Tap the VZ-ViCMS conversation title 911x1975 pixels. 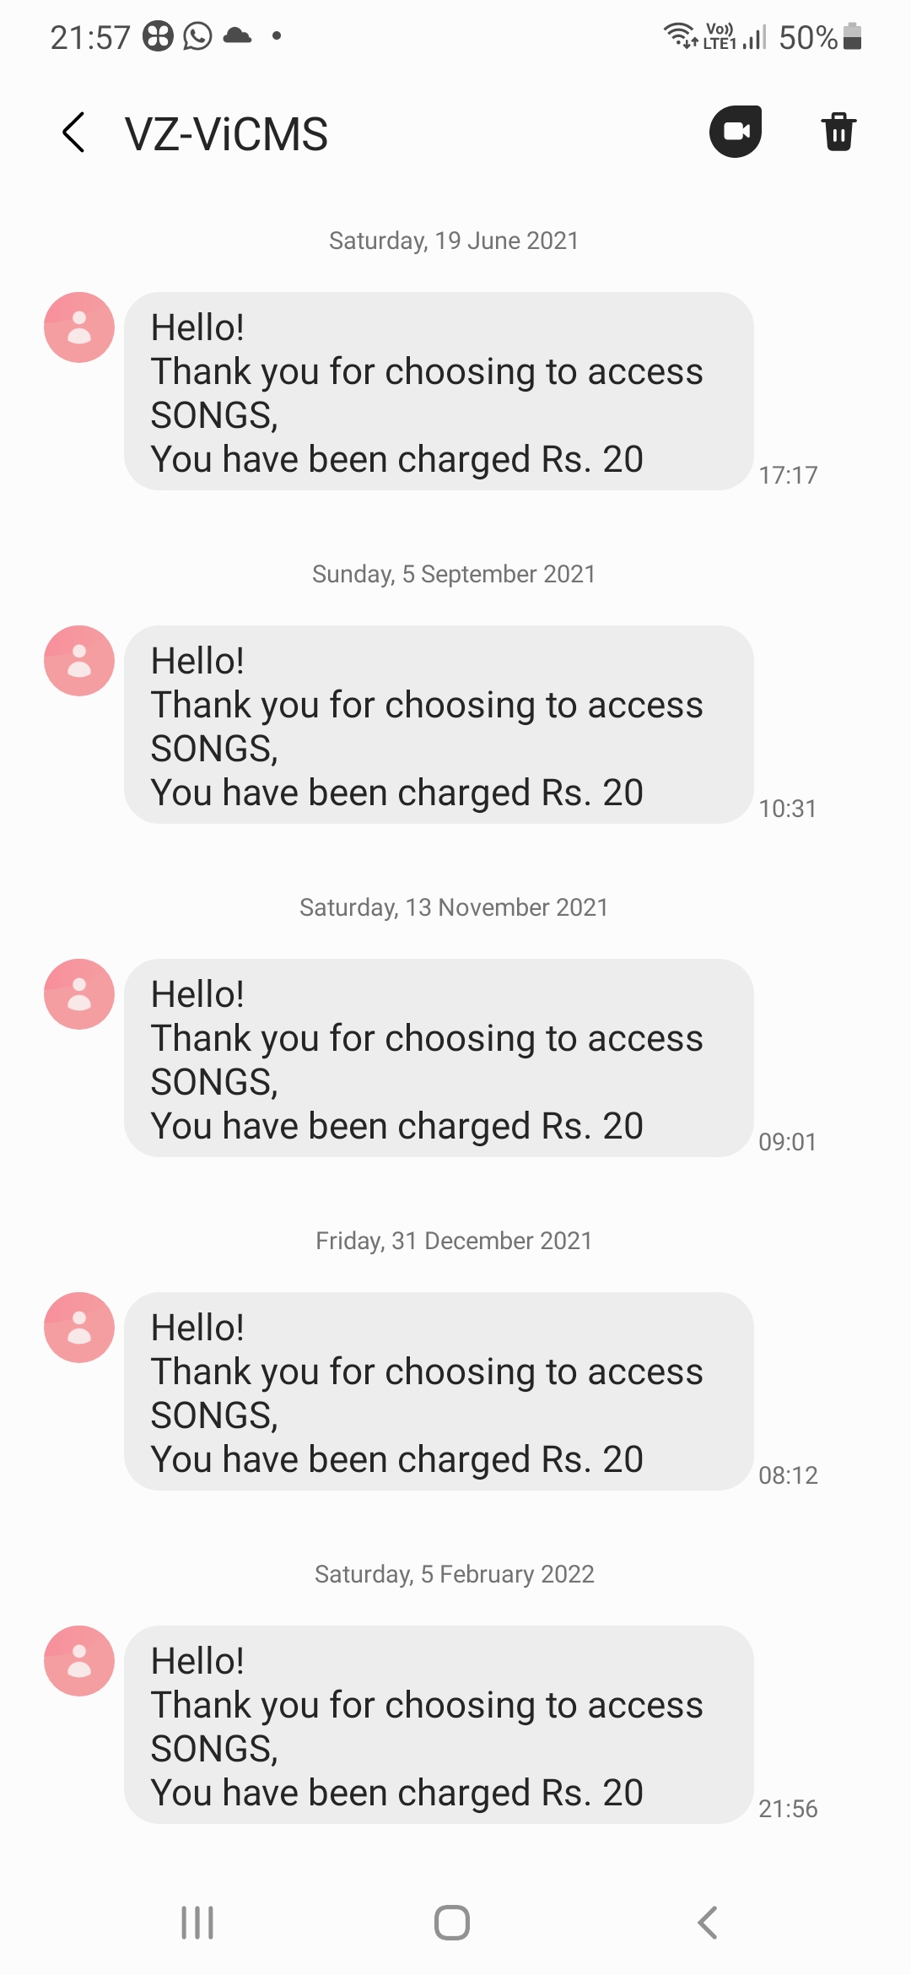[226, 134]
